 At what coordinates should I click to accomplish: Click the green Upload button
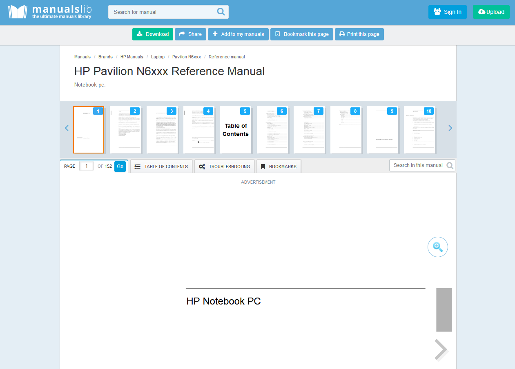point(491,12)
